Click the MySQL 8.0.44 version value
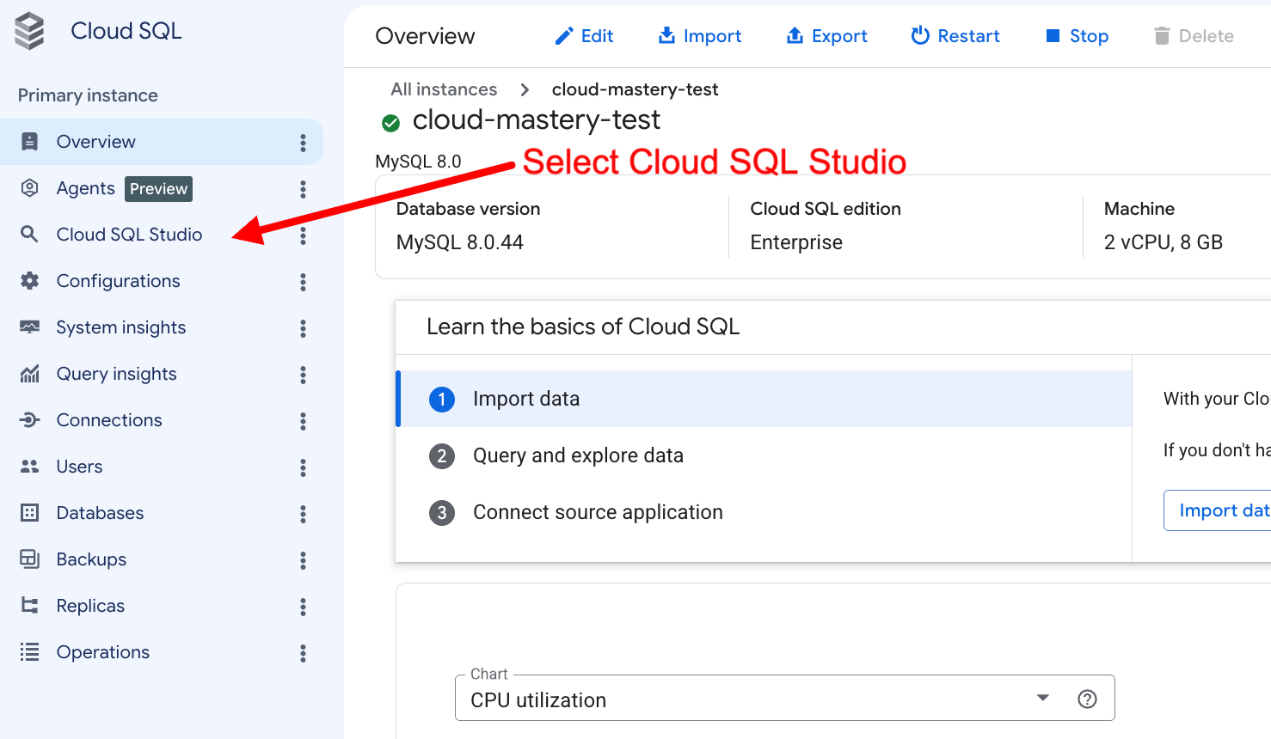Viewport: 1271px width, 739px height. (x=460, y=242)
